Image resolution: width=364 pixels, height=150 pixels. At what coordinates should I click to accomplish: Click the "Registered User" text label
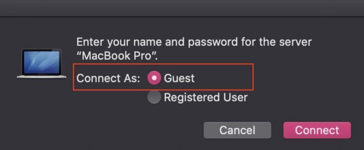click(x=205, y=97)
